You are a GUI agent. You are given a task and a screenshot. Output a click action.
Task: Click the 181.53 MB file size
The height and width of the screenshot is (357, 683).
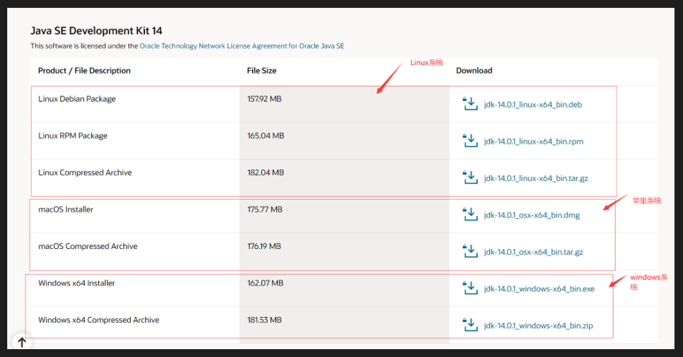pos(264,320)
